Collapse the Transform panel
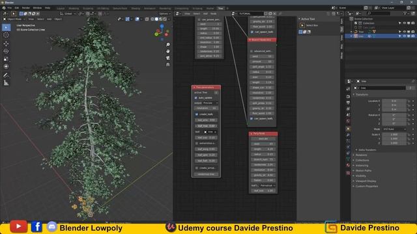The image size is (417, 234). (x=362, y=94)
